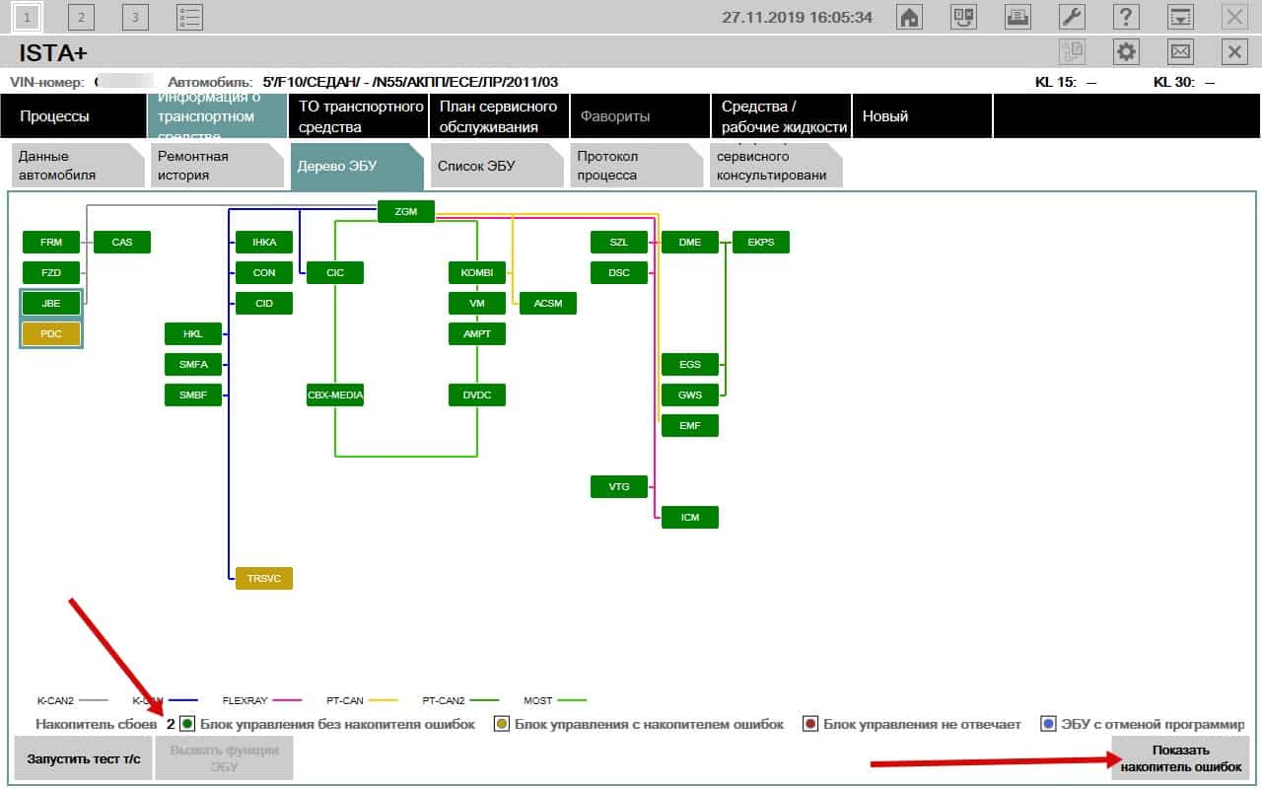Select the IHKA control unit
This screenshot has width=1262, height=789.
pyautogui.click(x=264, y=242)
